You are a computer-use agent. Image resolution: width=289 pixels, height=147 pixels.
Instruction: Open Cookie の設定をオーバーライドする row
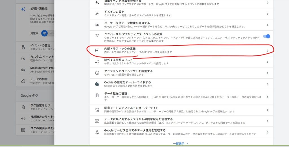[x=181, y=84]
